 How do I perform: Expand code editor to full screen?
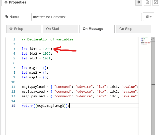(153, 39)
